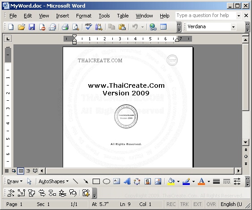Screen dimensions: 252x210
Task: Choose Arrow Style icon
Action: click(x=237, y=181)
